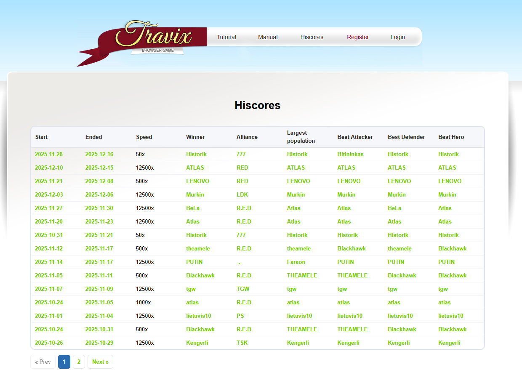This screenshot has height=370, width=522.
Task: Open the TGW alliance link
Action: pyautogui.click(x=243, y=289)
